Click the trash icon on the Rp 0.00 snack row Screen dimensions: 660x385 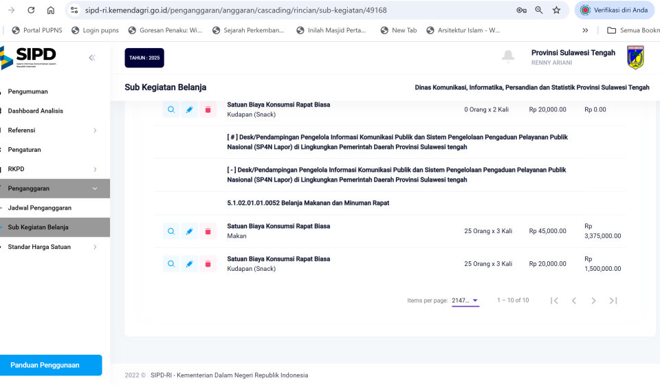coord(208,110)
